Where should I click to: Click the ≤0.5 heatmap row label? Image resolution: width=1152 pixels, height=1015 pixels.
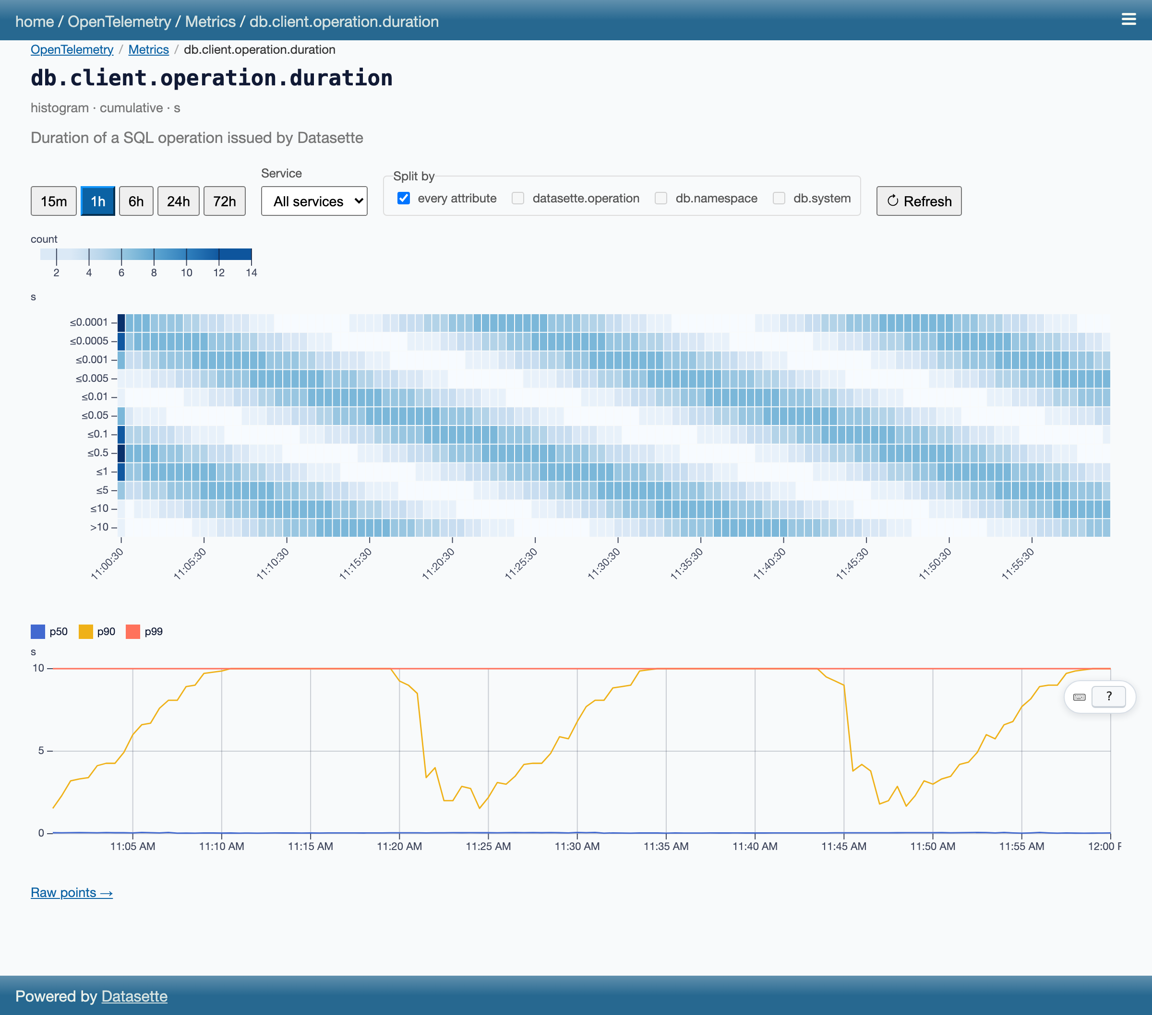coord(97,452)
